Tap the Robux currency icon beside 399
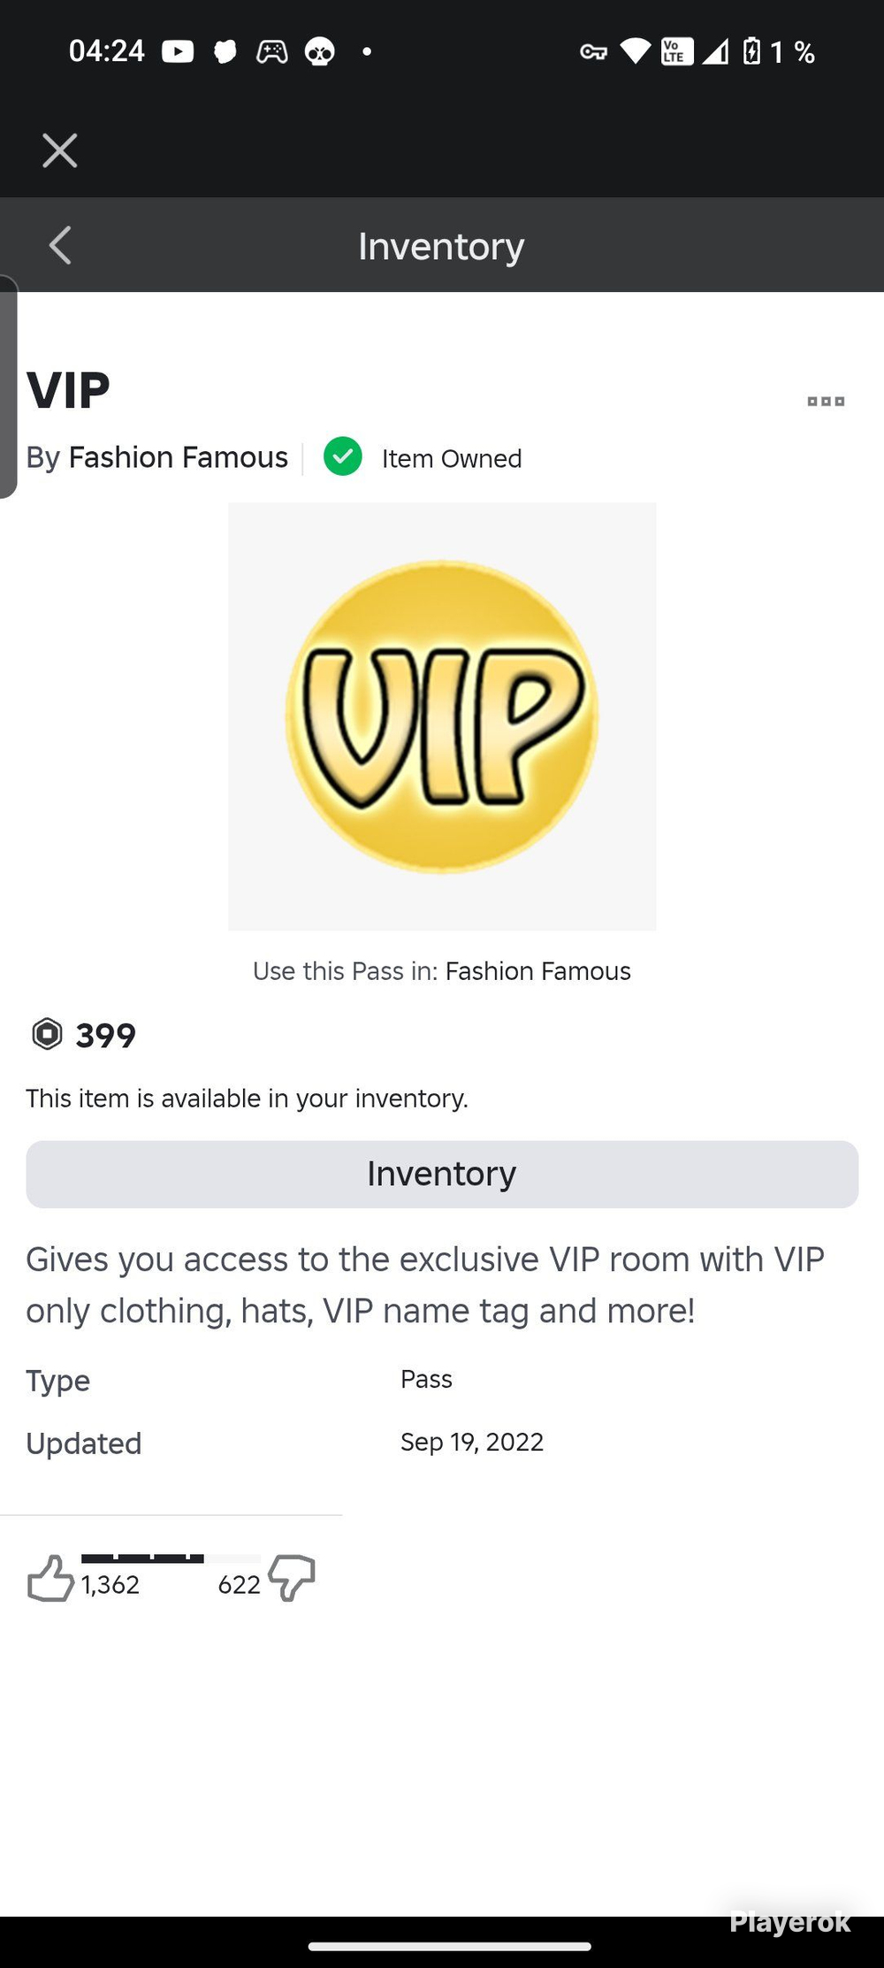 pyautogui.click(x=47, y=1034)
